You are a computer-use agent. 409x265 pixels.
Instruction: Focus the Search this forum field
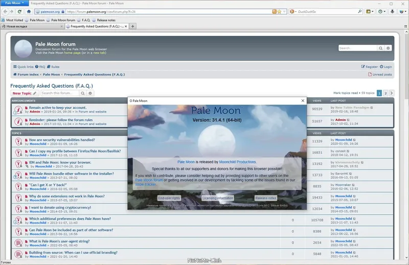pos(60,93)
